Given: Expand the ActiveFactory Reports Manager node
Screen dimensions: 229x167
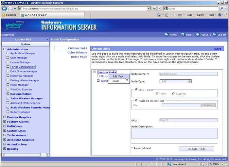Looking at the screenshot, I should coord(8,107).
